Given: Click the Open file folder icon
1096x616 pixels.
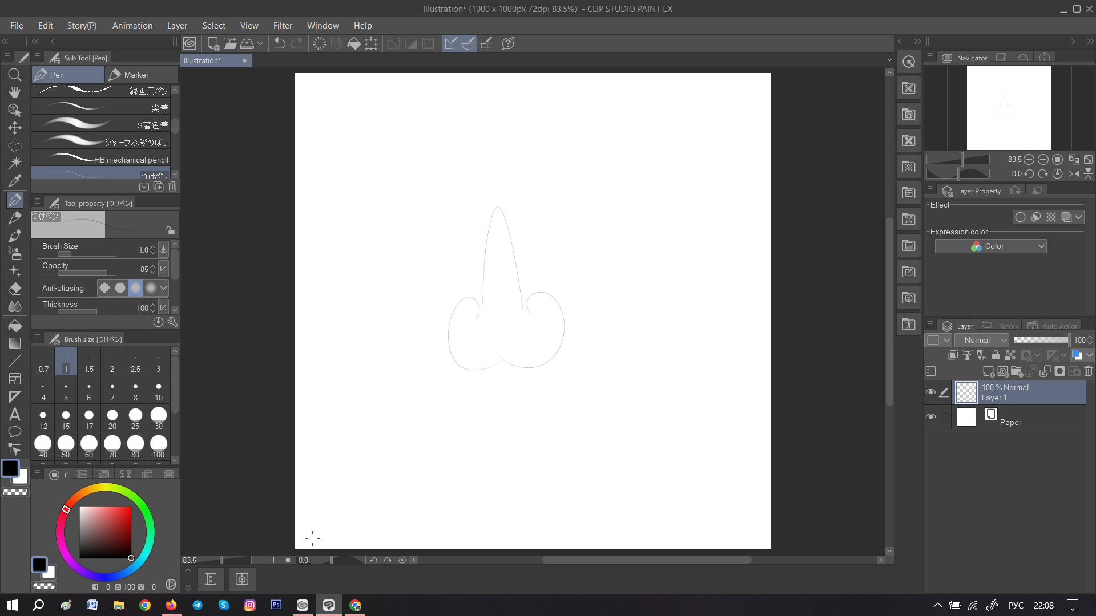Looking at the screenshot, I should [x=230, y=43].
